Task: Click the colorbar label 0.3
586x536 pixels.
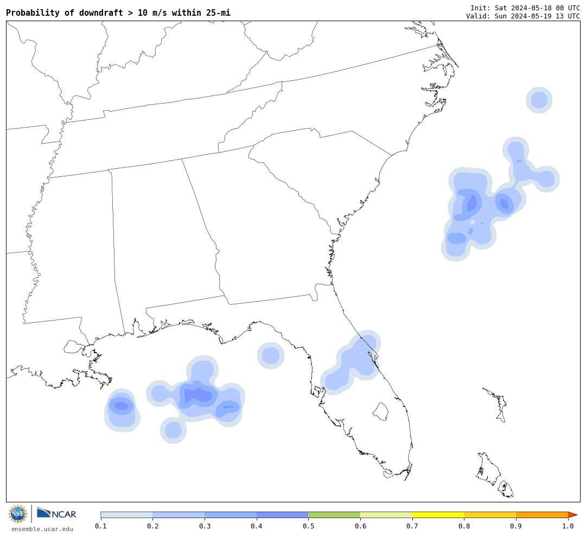Action: (205, 526)
